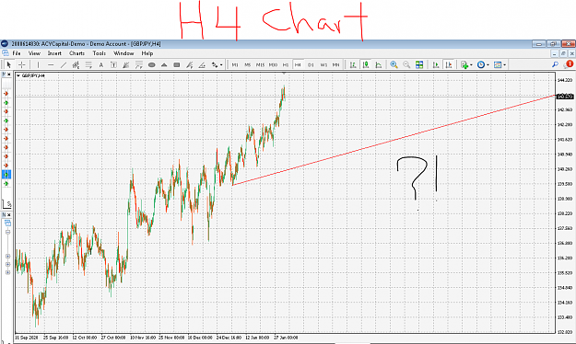
Task: Toggle chart auto scroll
Action: (x=436, y=65)
